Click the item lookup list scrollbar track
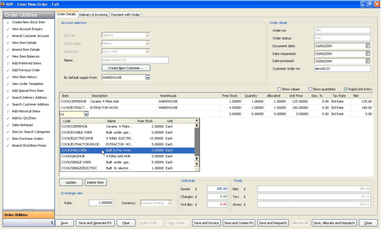 (197, 142)
